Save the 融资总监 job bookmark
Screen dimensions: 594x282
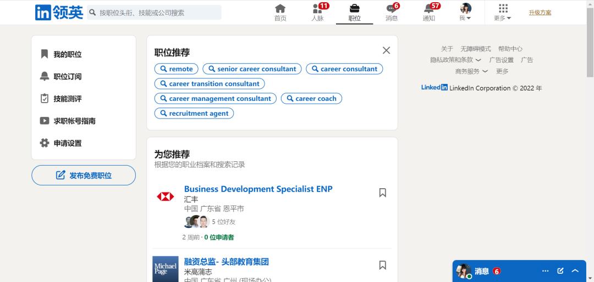point(383,265)
